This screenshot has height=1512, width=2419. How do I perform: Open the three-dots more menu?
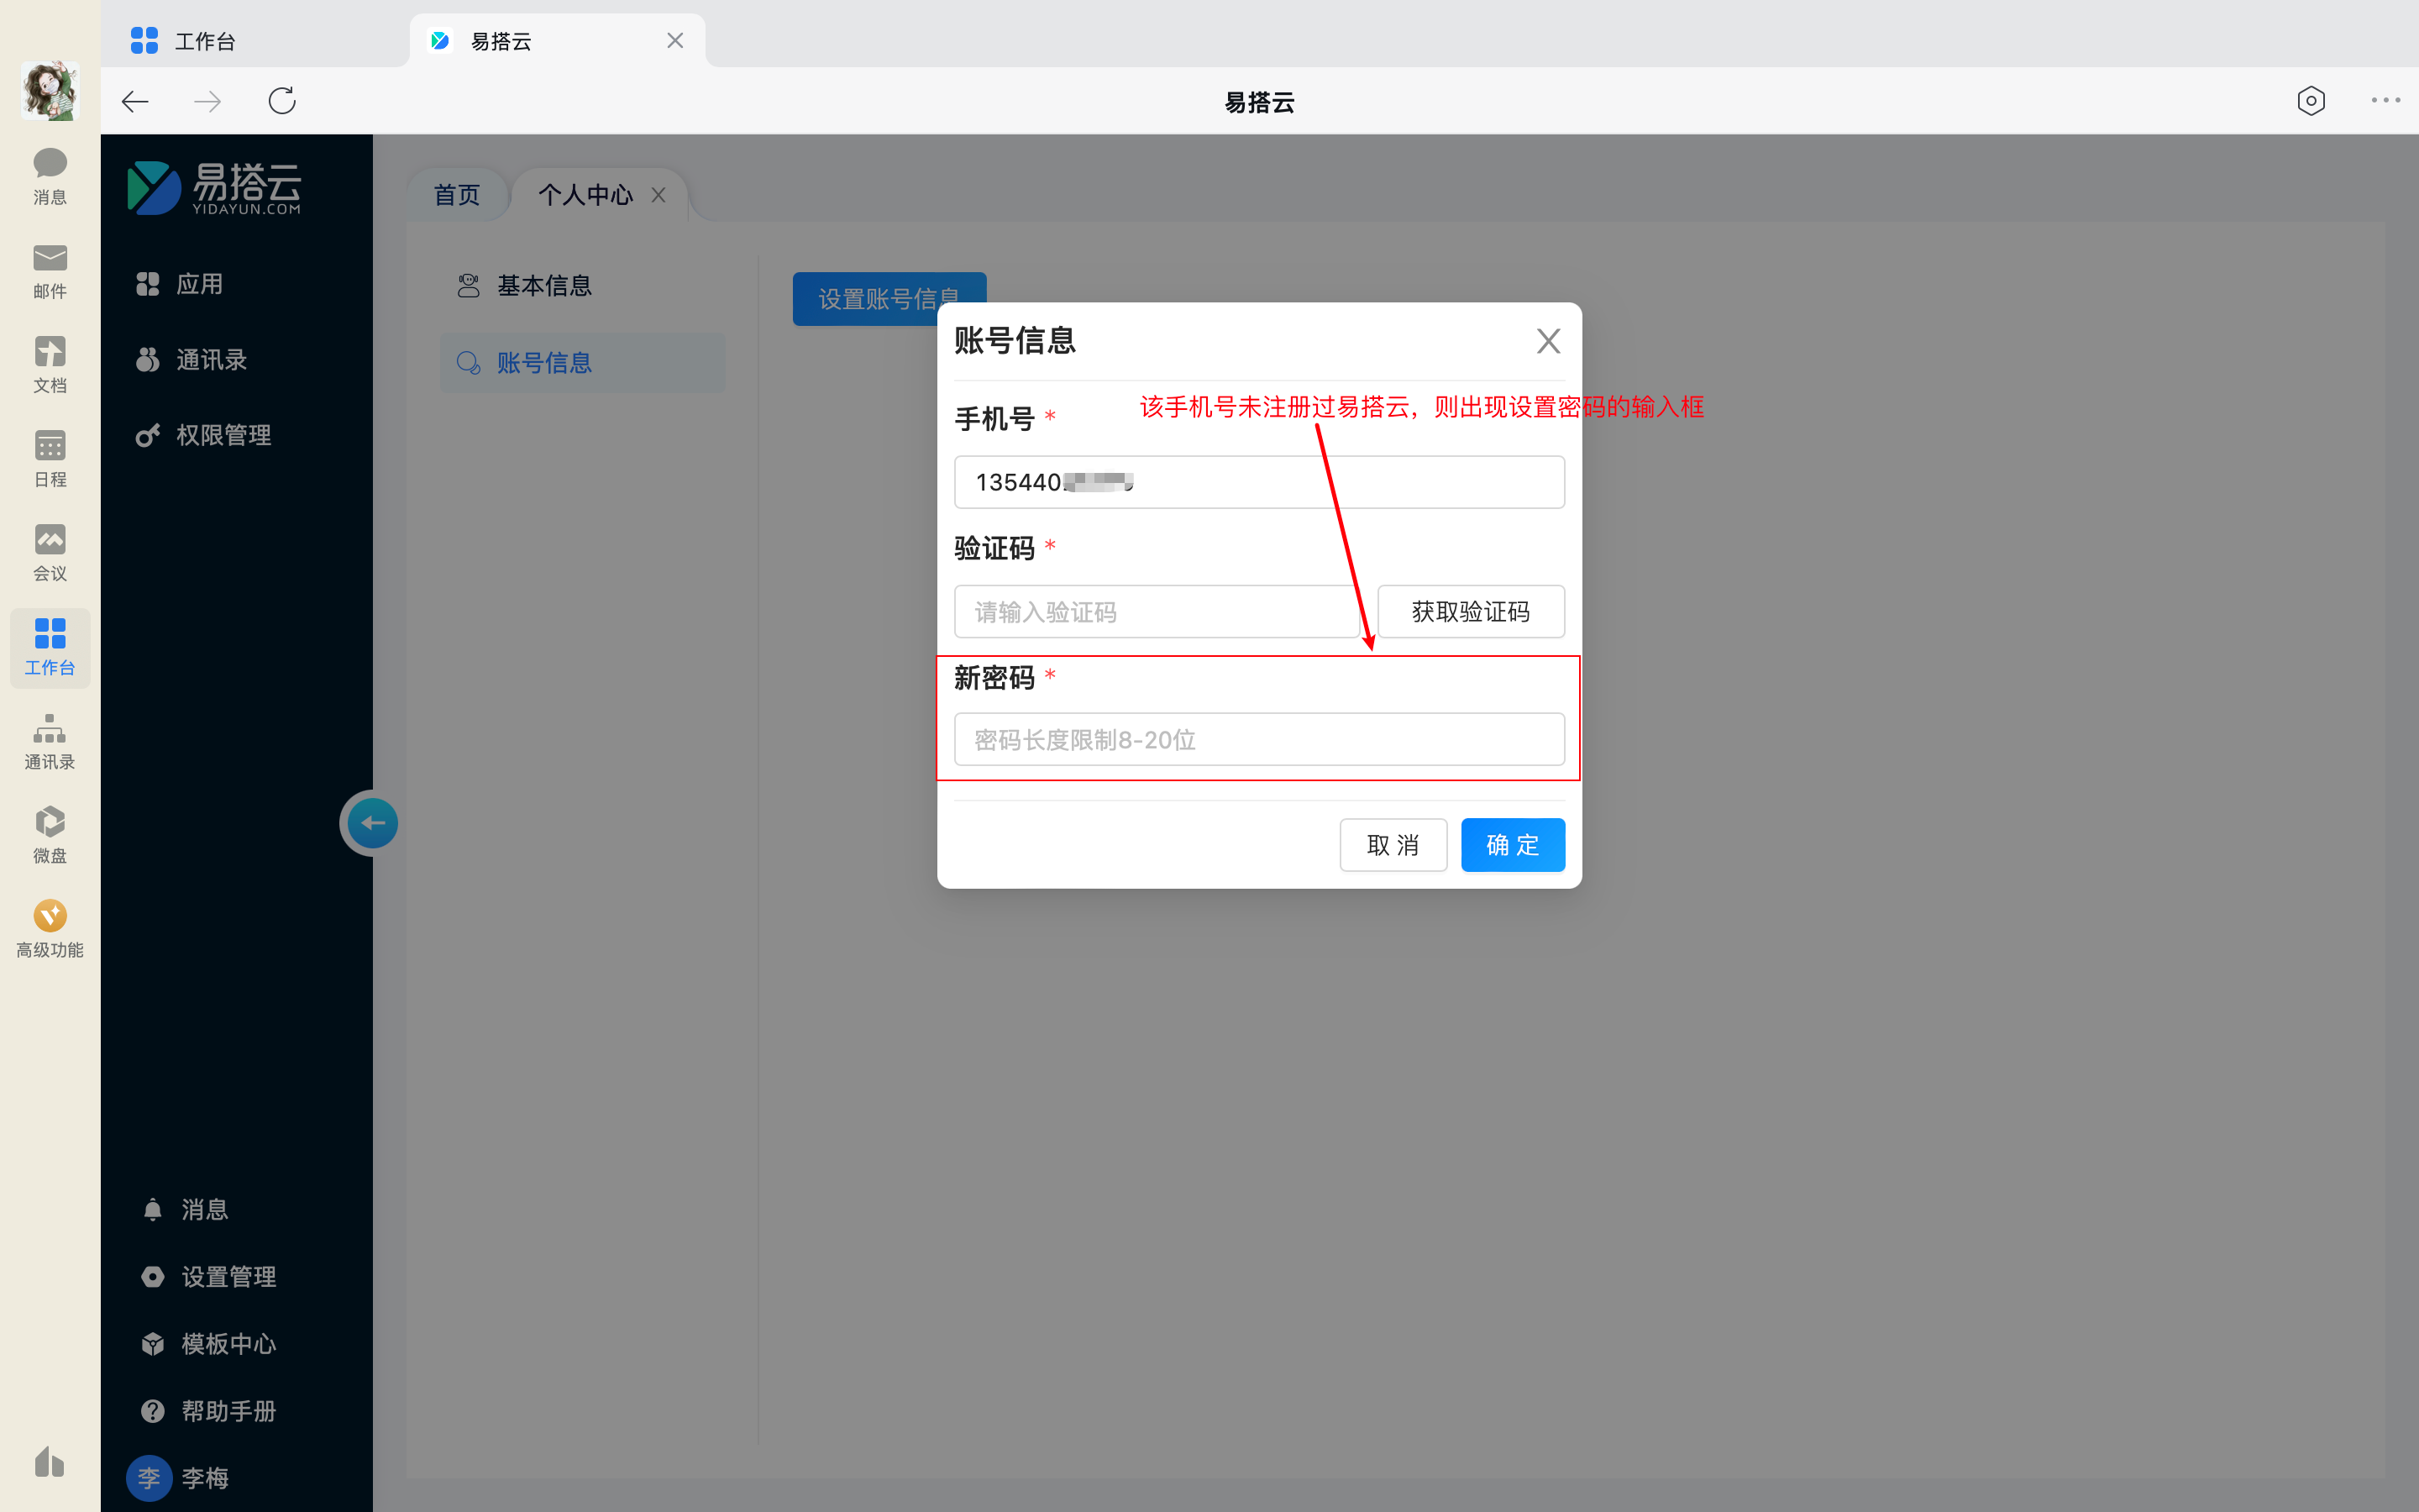(2385, 101)
